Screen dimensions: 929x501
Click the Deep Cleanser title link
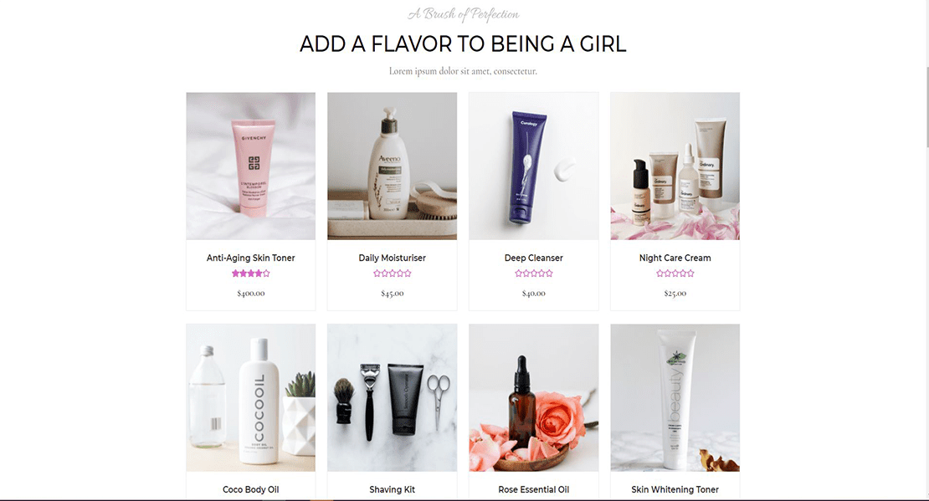534,258
